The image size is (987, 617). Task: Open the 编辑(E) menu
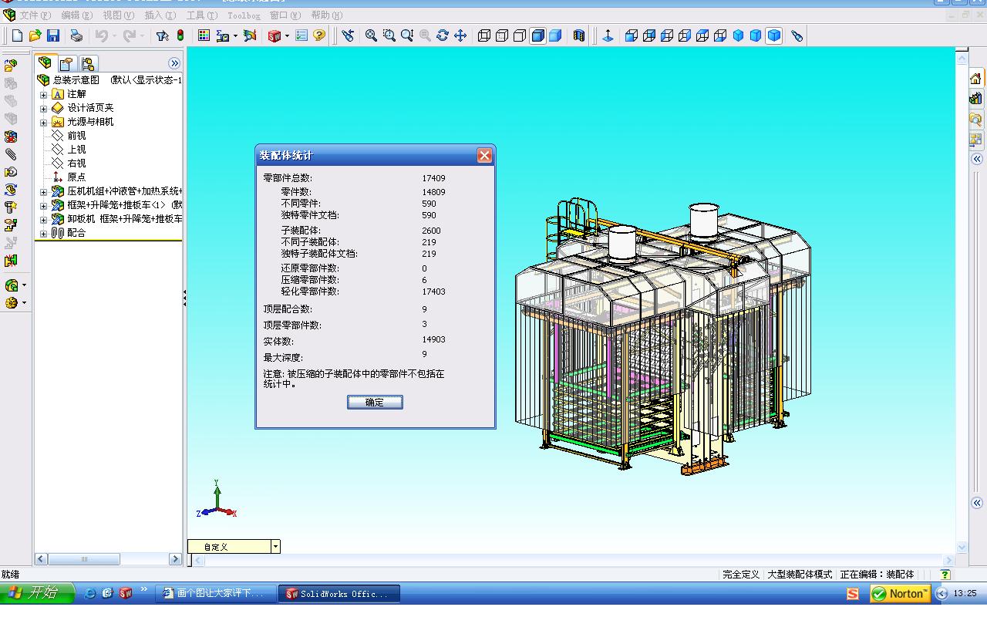(77, 15)
